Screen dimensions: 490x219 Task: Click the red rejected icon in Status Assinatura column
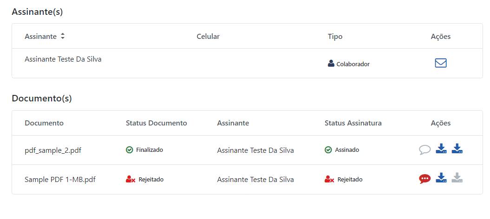tap(329, 180)
